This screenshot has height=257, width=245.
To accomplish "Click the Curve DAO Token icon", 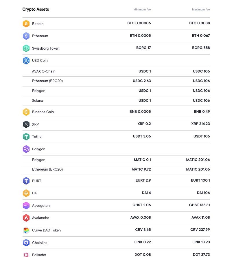I will [x=26, y=230].
